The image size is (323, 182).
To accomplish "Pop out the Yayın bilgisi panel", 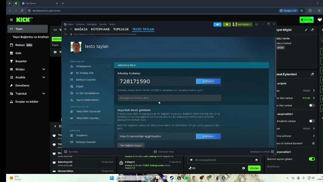I will coord(312,30).
